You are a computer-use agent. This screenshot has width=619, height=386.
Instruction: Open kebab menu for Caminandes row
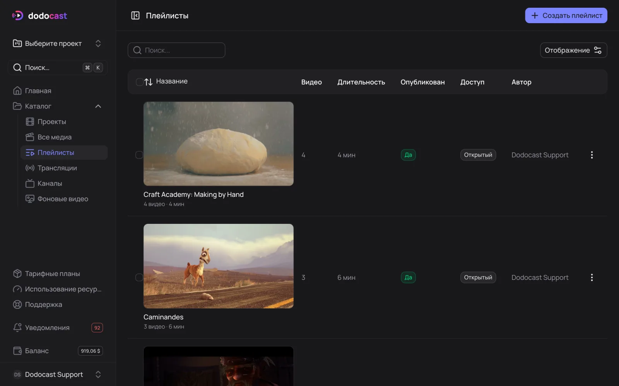pyautogui.click(x=592, y=278)
